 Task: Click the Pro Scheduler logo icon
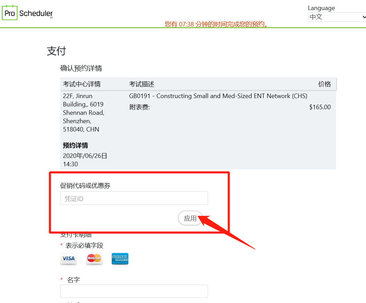tap(9, 13)
